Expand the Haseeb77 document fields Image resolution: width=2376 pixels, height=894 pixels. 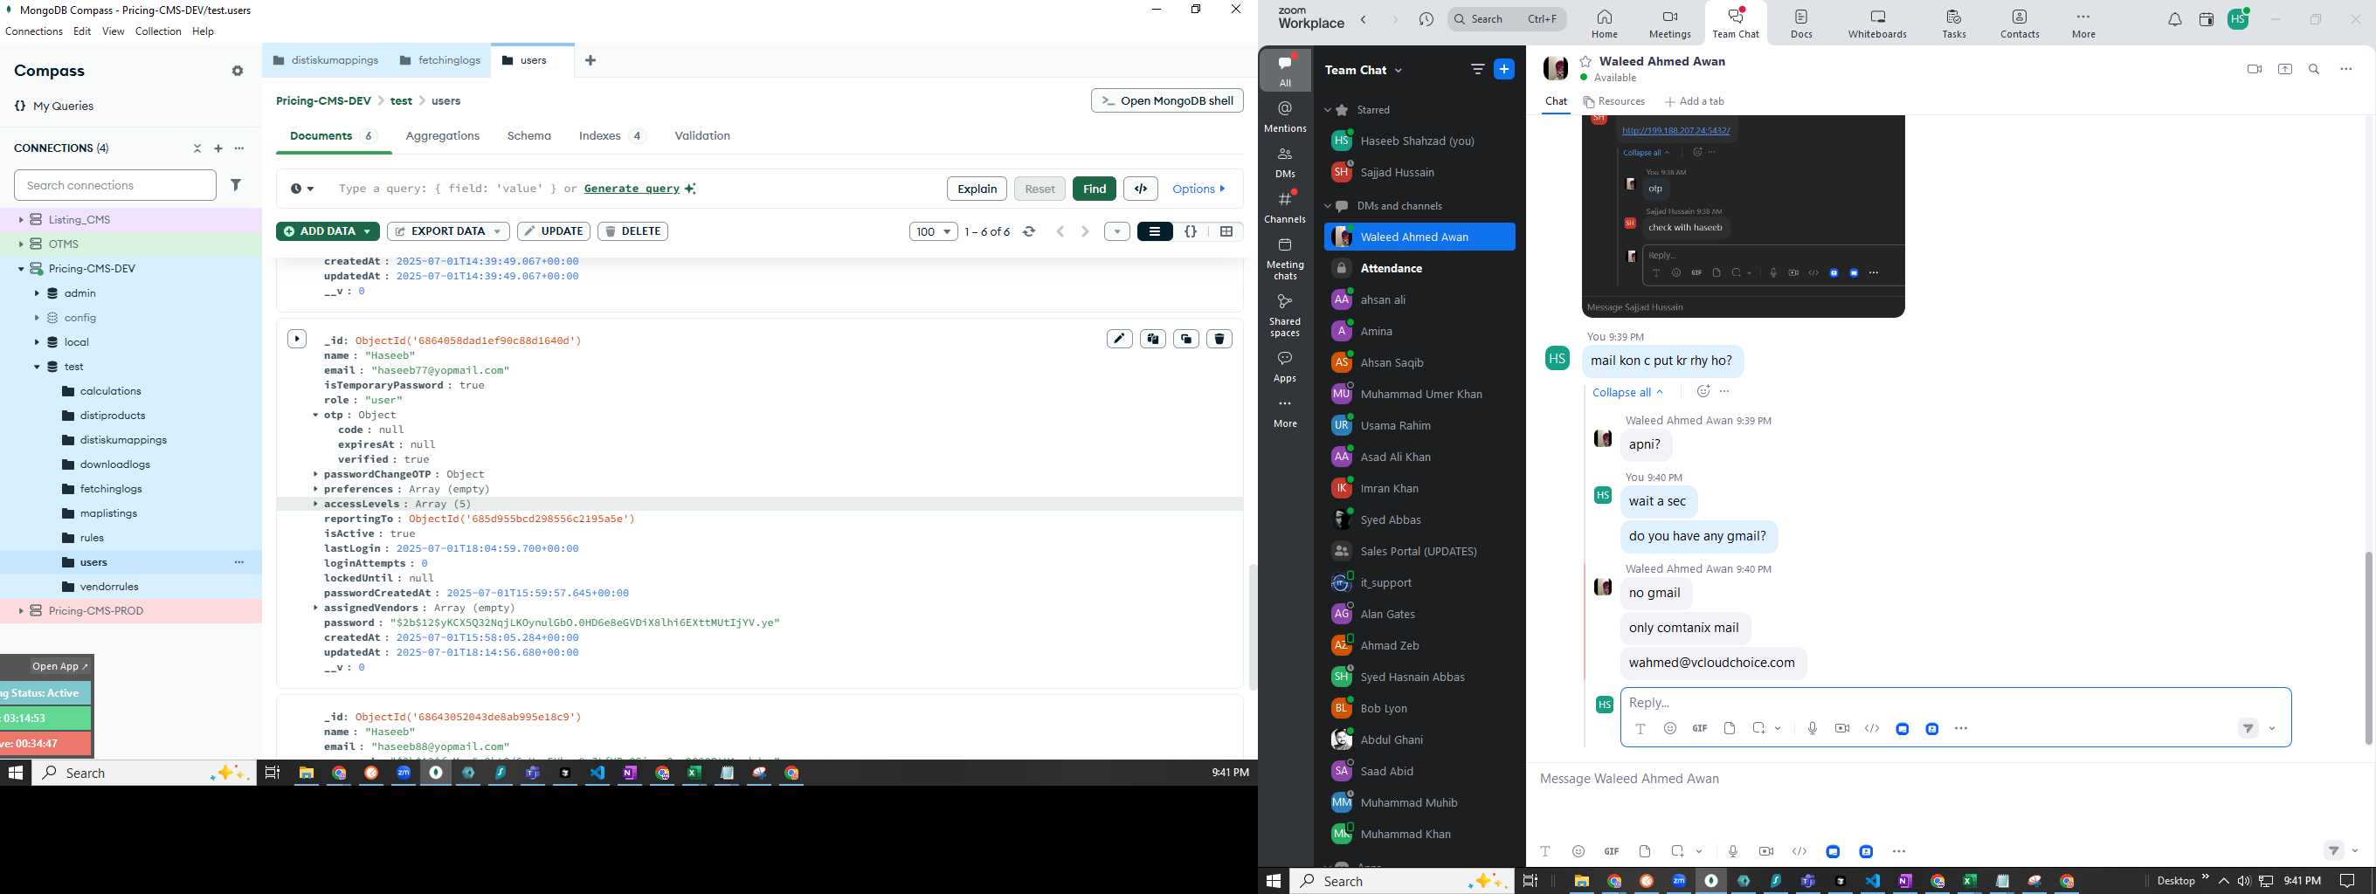[x=297, y=339]
